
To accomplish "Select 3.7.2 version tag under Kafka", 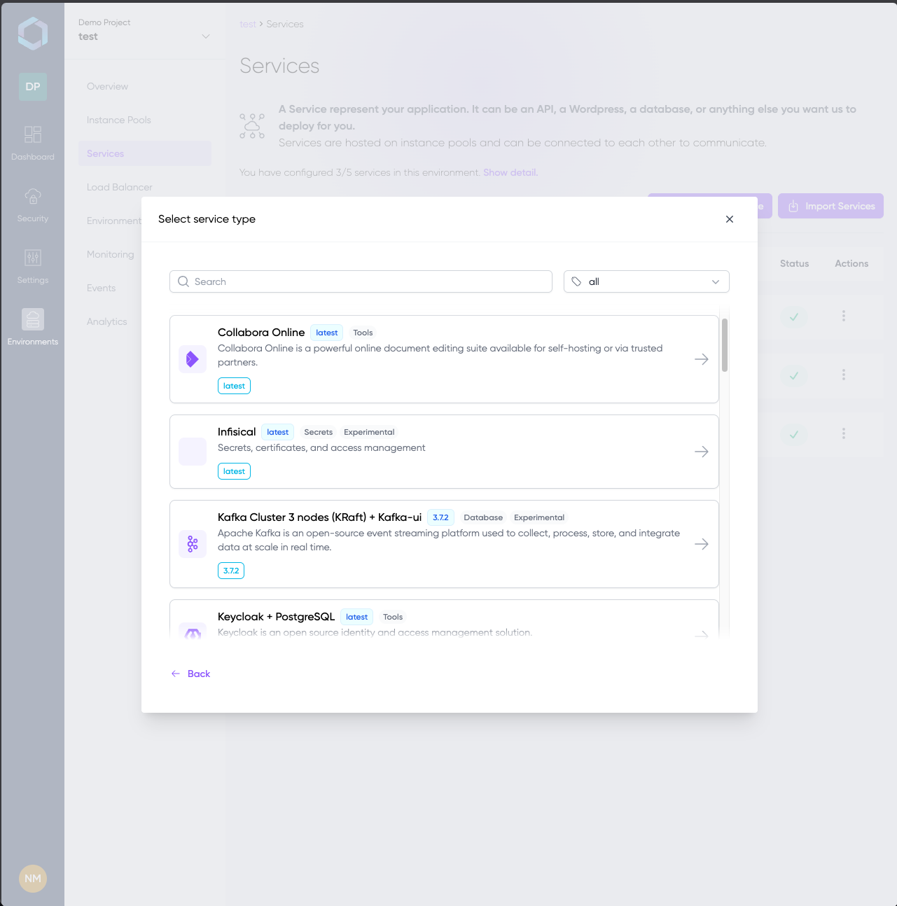I will pos(231,571).
